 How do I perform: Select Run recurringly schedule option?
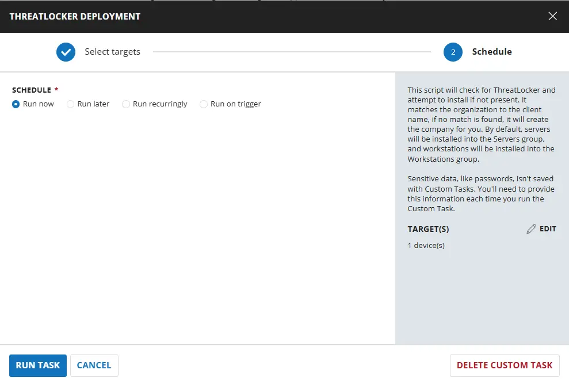pyautogui.click(x=126, y=104)
